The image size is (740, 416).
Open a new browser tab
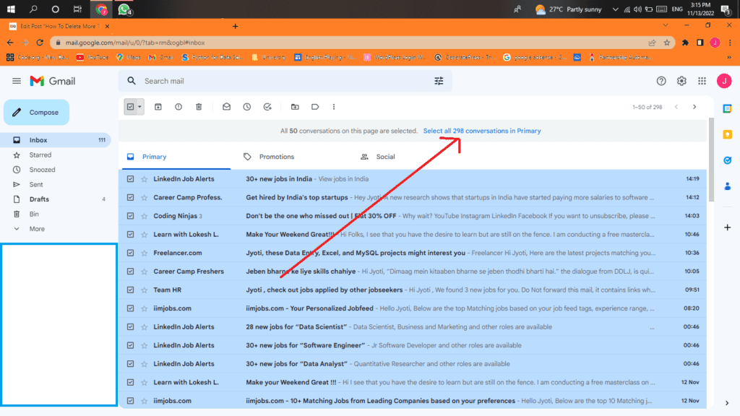[x=235, y=27]
